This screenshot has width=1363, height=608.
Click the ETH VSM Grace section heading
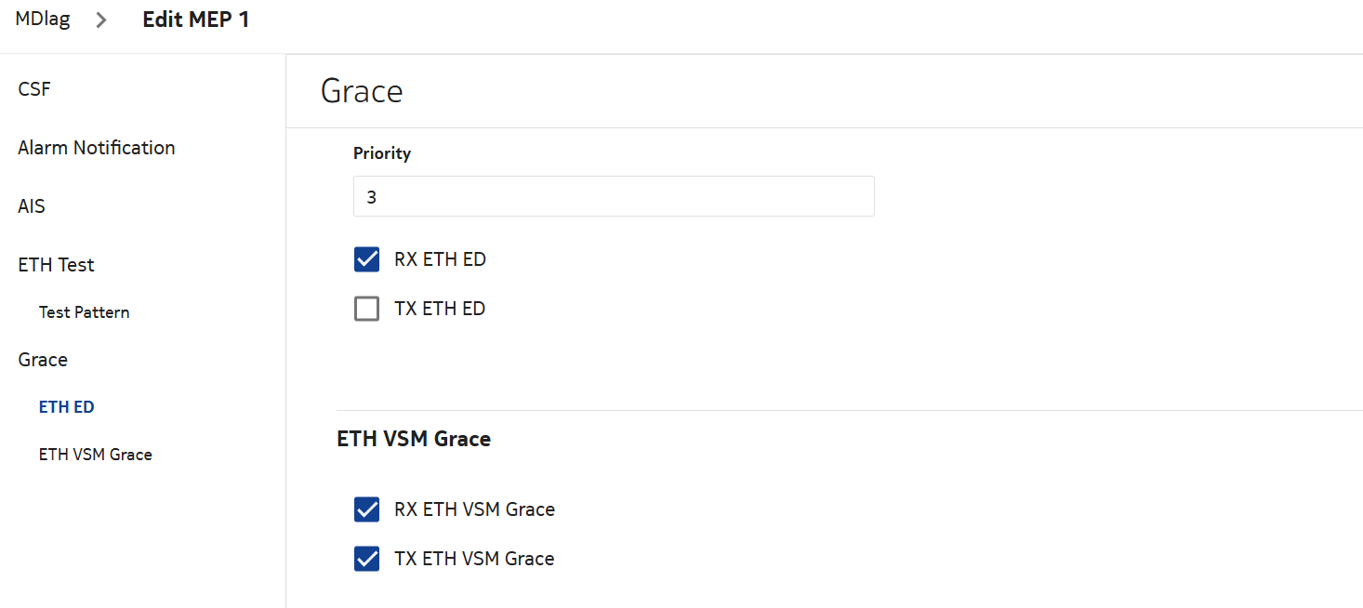pyautogui.click(x=414, y=439)
